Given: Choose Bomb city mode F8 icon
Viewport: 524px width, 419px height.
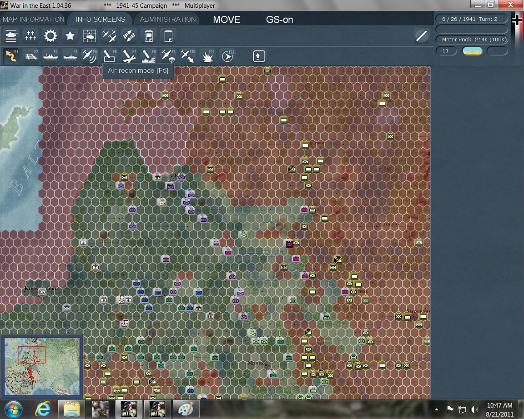Looking at the screenshot, I should click(149, 56).
